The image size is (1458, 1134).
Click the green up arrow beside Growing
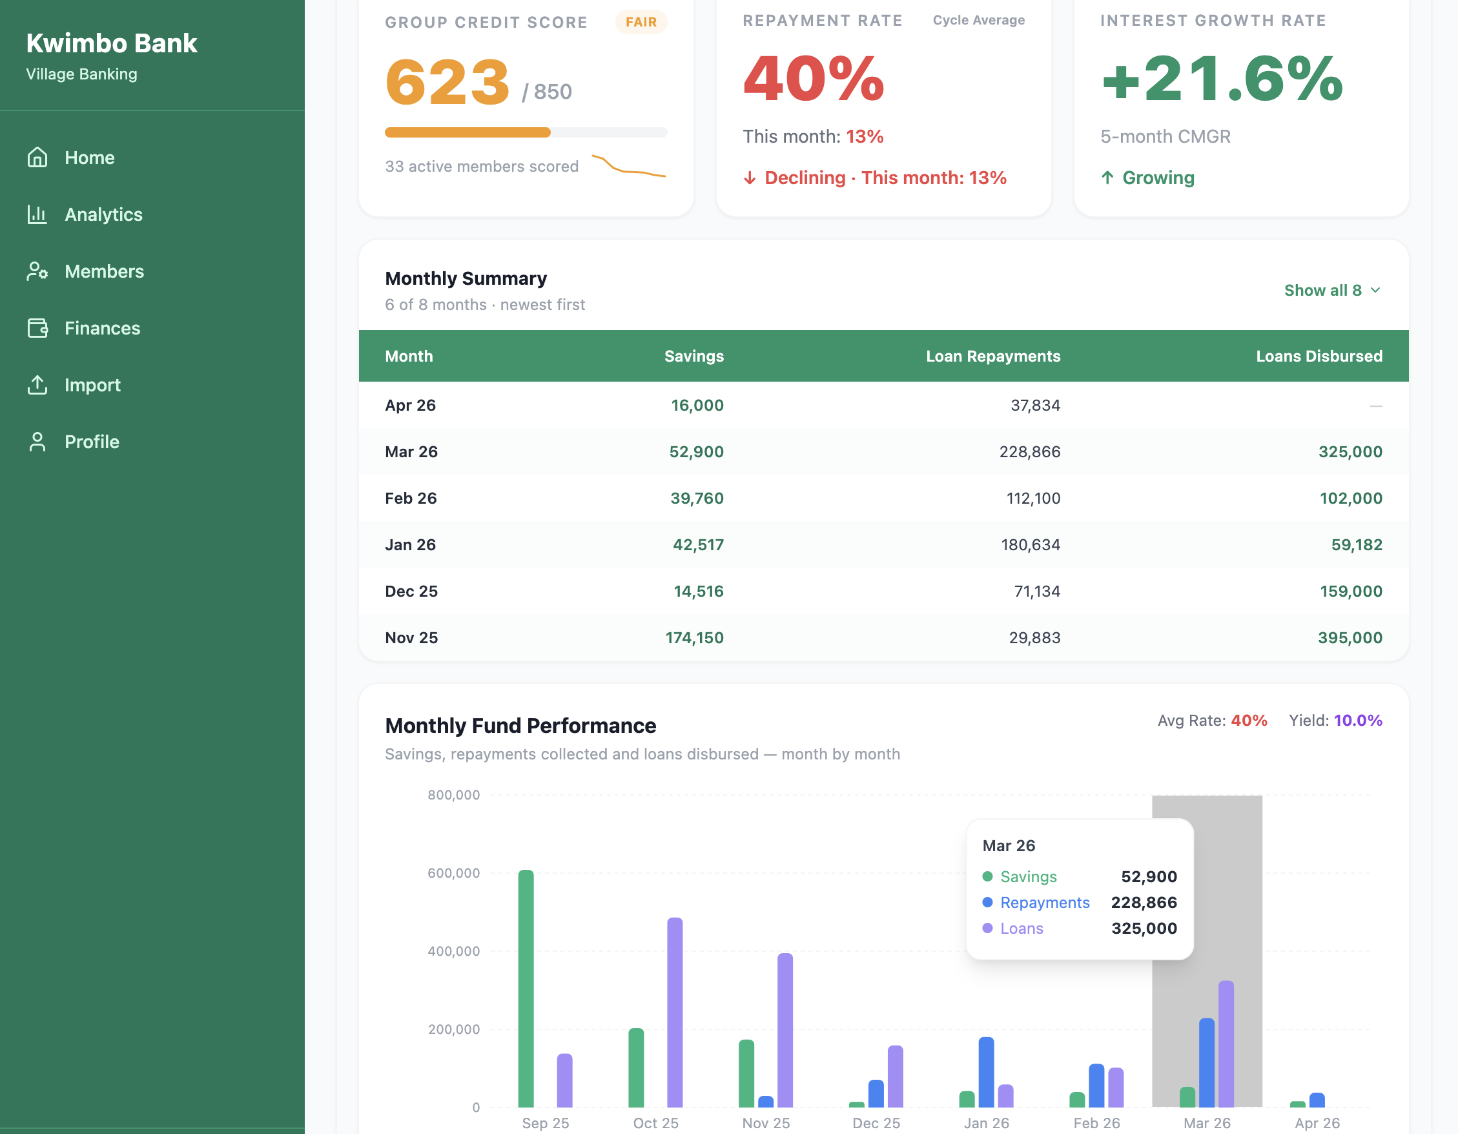point(1107,178)
